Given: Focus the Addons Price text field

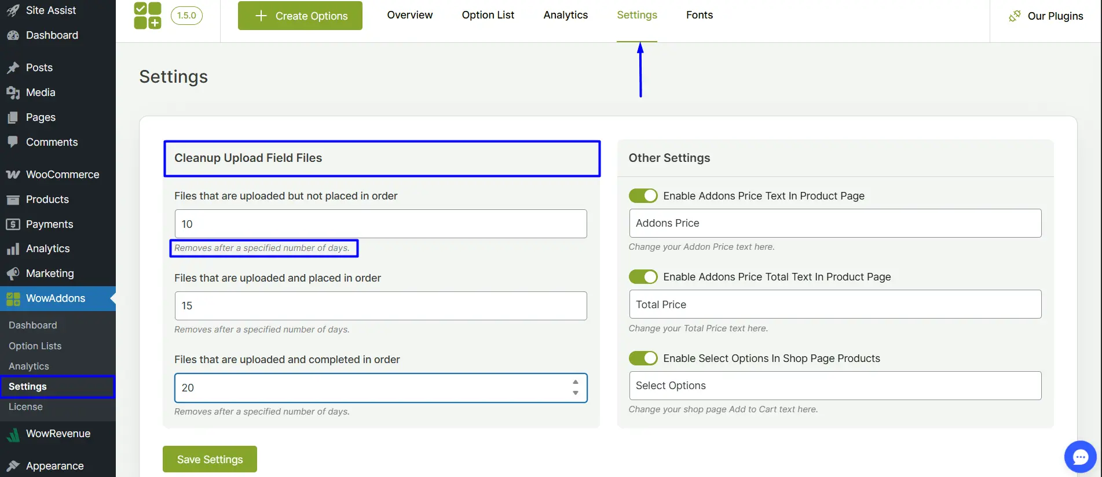Looking at the screenshot, I should [834, 223].
